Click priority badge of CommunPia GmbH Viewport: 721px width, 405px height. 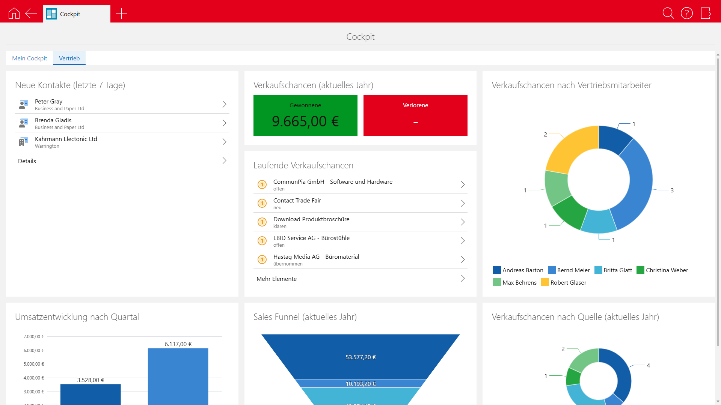[262, 184]
